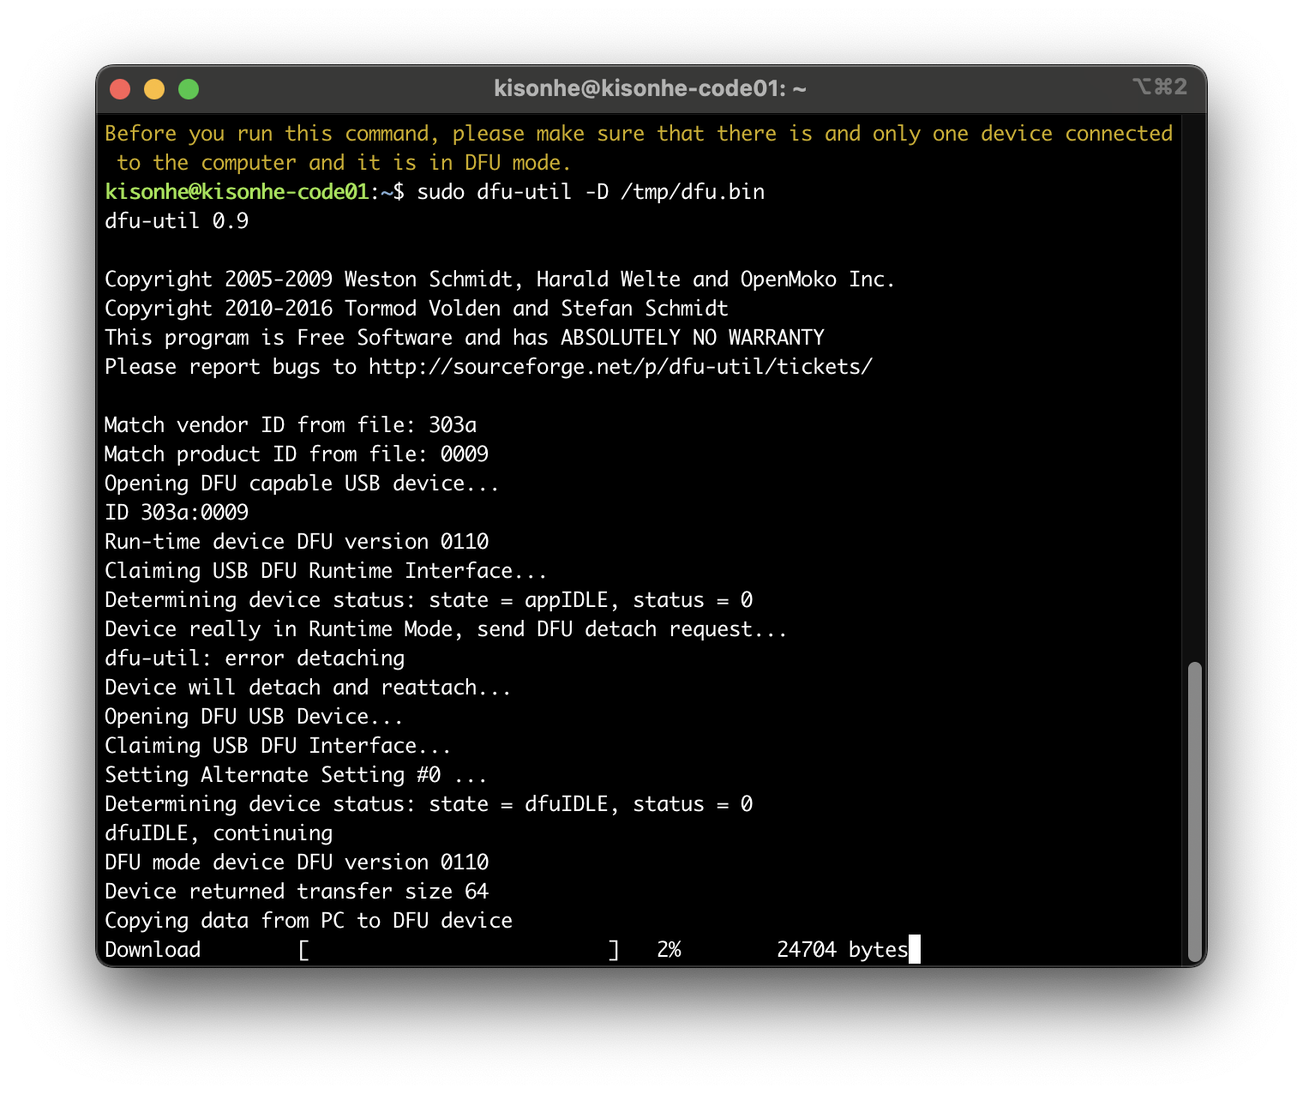Click the ID 303a:0009 line
The width and height of the screenshot is (1303, 1094).
pos(177,513)
